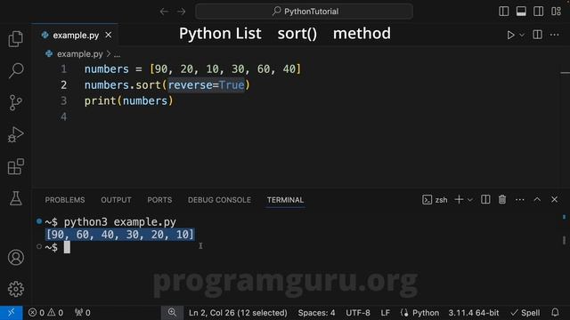This screenshot has height=320, width=570.
Task: Maximize panel with the up chevron
Action: point(537,199)
